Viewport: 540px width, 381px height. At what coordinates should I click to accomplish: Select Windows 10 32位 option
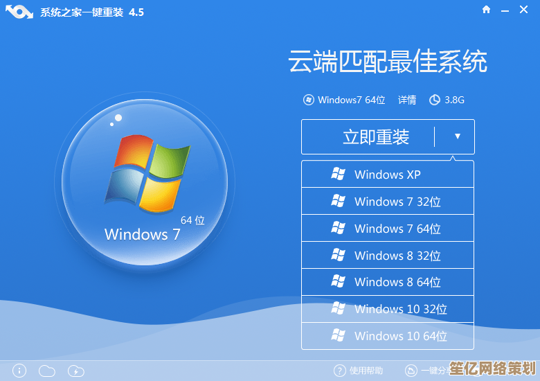[388, 309]
